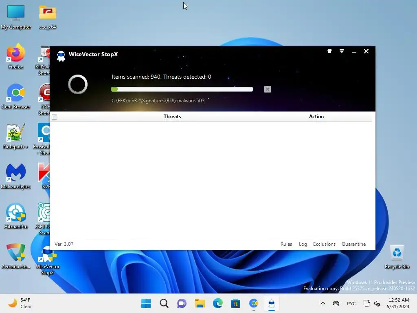Select the ESET Online Scanner desktop shortcut
This screenshot has height=313, width=417.
[42, 219]
